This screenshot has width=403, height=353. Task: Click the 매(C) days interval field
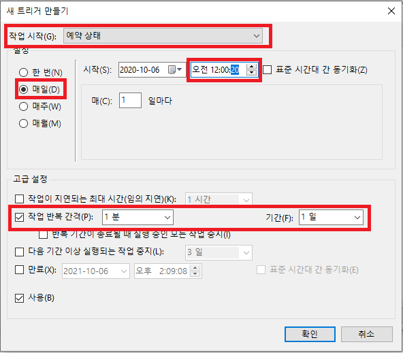pyautogui.click(x=130, y=101)
